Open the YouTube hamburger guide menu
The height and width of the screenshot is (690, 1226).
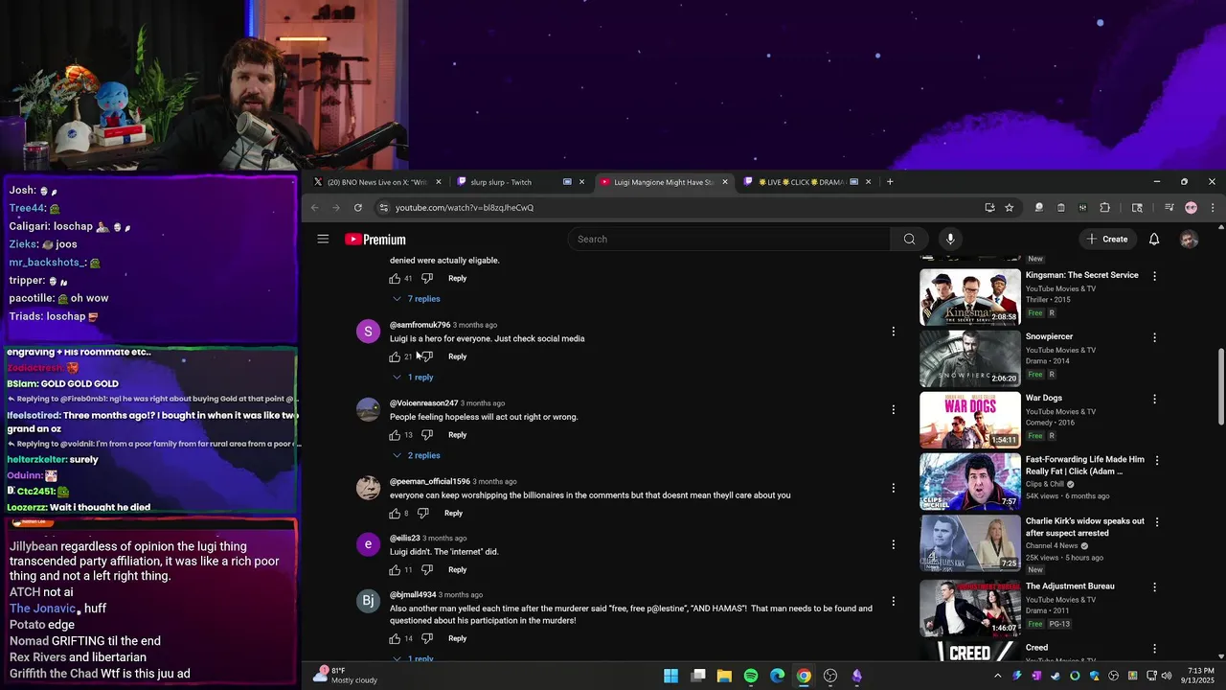[x=323, y=239]
